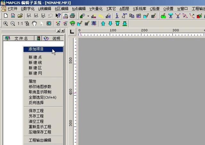Click the 1:1 actual size button
Screen dimensions: 205x145
[20, 23]
